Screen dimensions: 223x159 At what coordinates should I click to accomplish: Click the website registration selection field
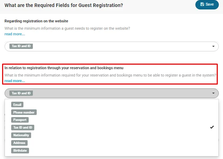coord(111,46)
